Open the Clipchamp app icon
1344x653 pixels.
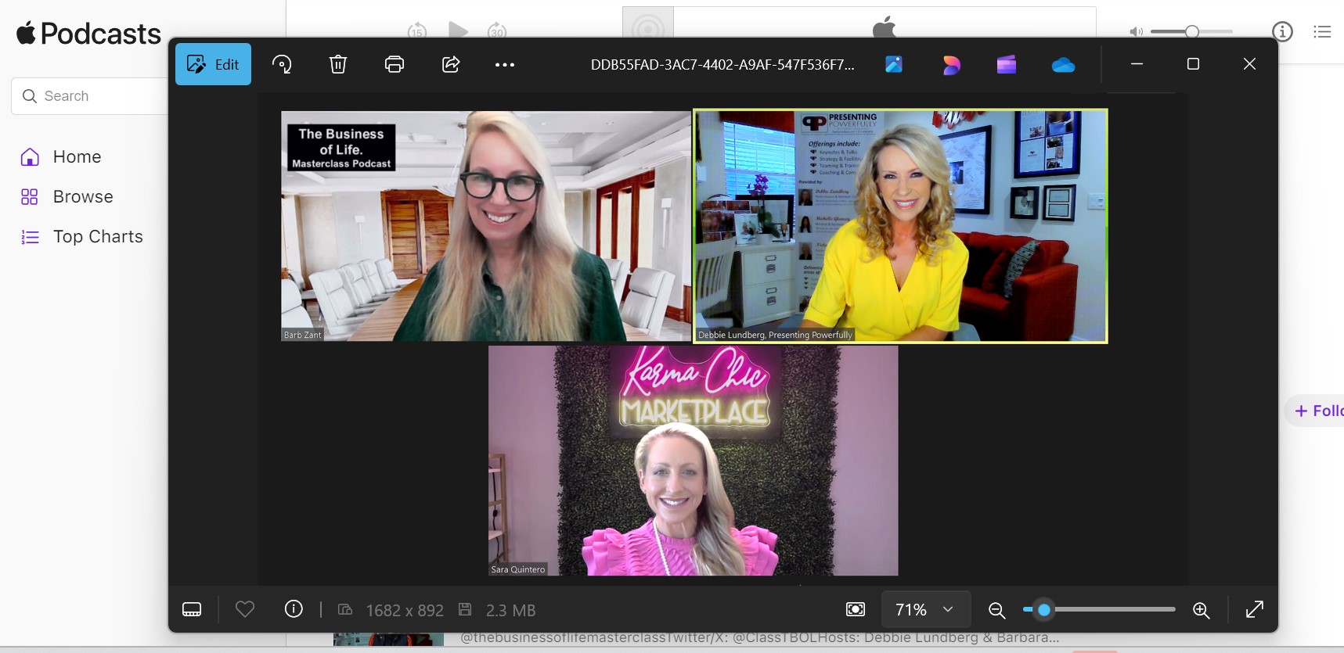pyautogui.click(x=1006, y=65)
